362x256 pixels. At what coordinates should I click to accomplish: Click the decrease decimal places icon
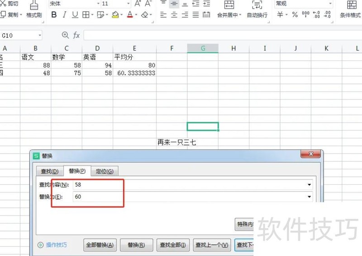pos(327,14)
